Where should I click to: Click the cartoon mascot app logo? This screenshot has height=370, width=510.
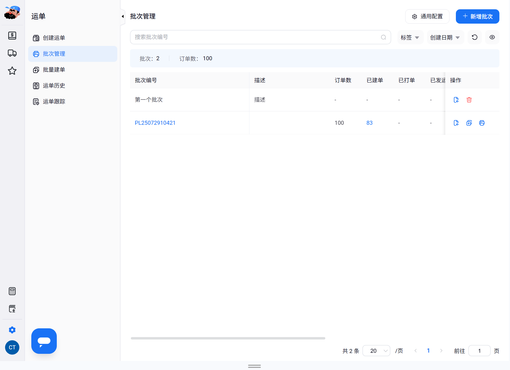12,12
